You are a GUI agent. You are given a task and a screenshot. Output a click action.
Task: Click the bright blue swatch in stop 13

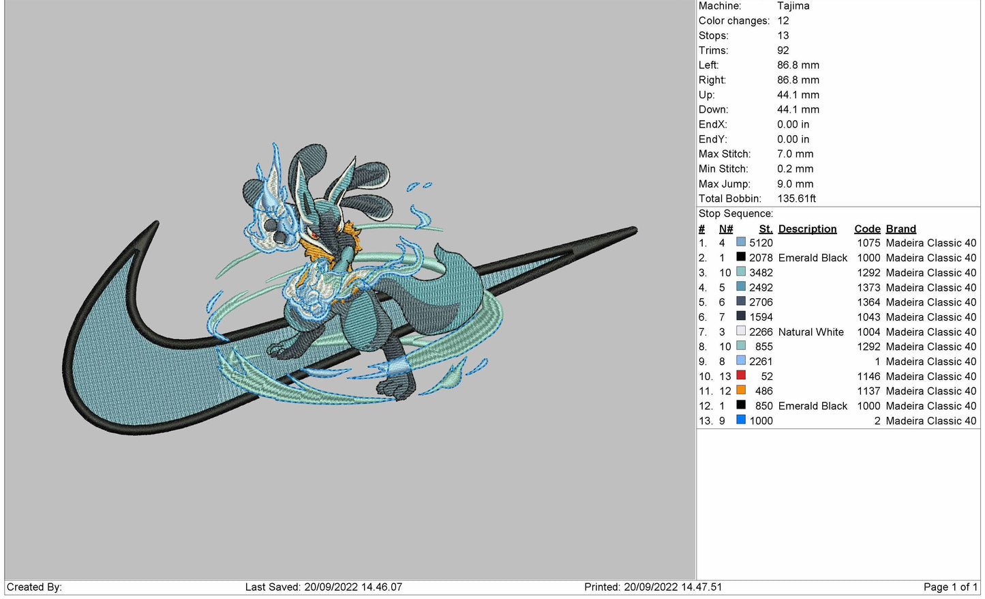coord(741,420)
